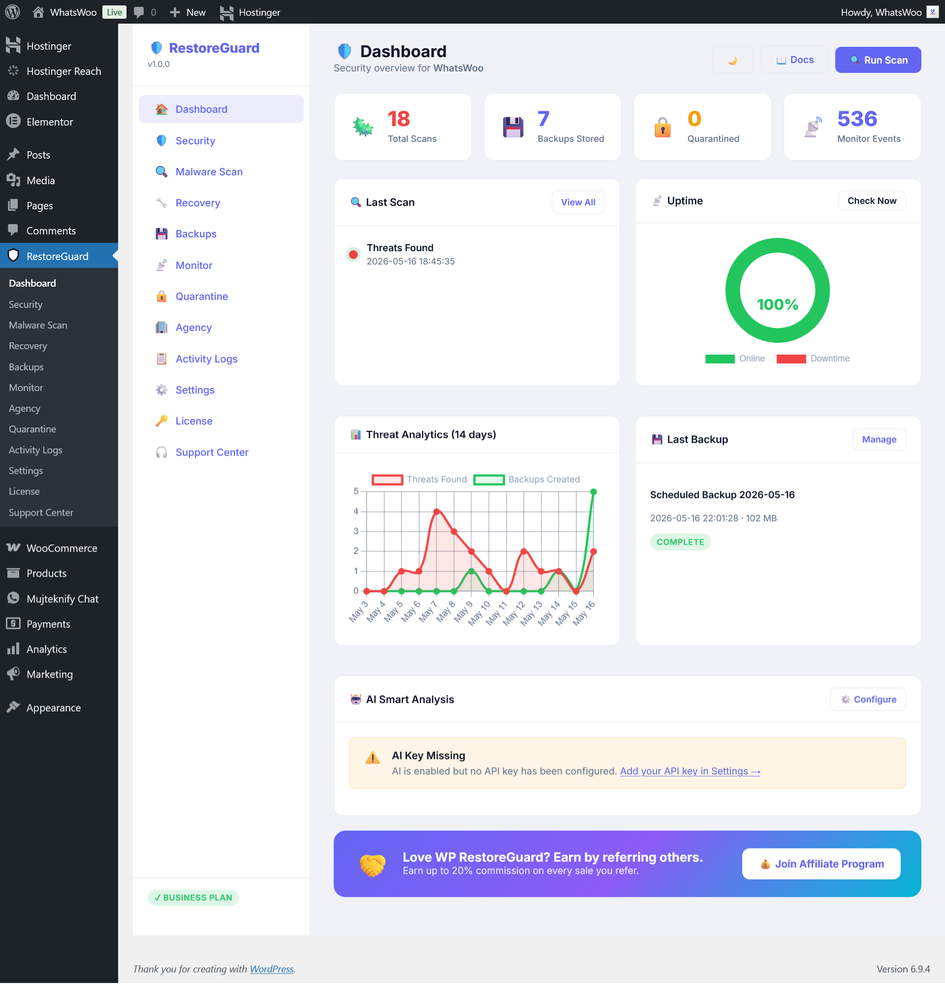This screenshot has width=945, height=984.
Task: Click Manage in Last Backup card
Action: 879,439
